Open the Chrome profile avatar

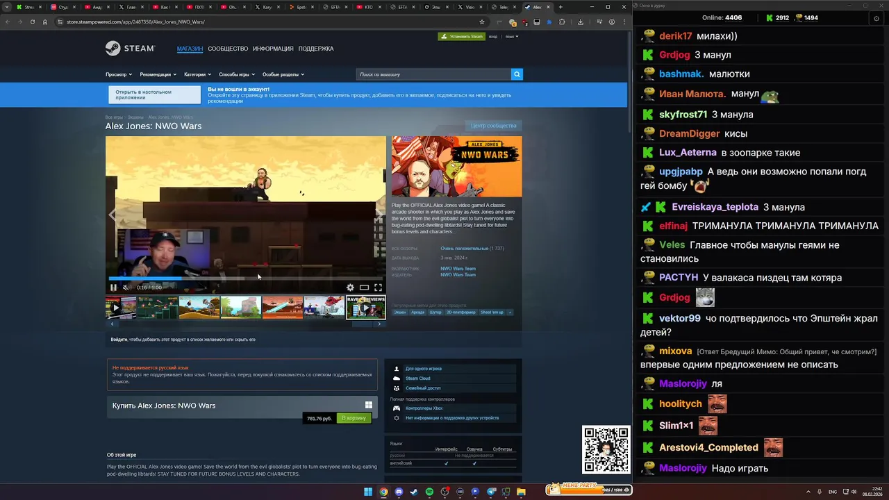(611, 22)
